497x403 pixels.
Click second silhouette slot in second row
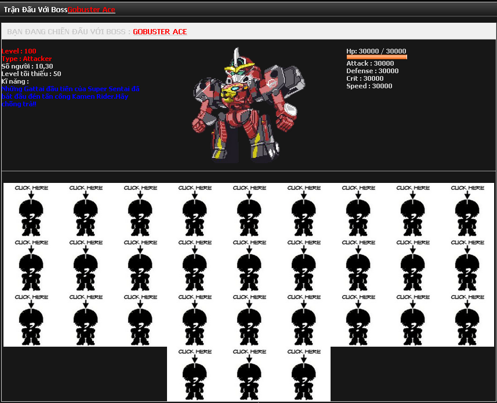click(x=86, y=265)
